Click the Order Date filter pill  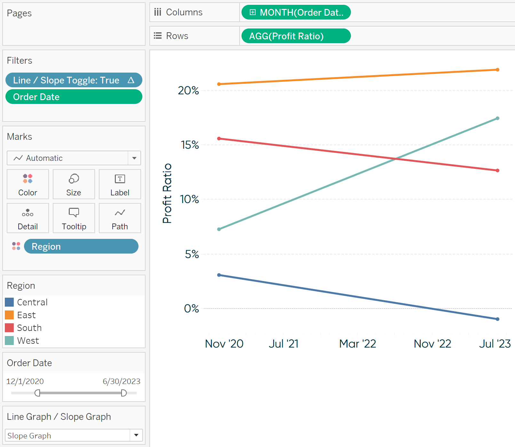(x=74, y=97)
